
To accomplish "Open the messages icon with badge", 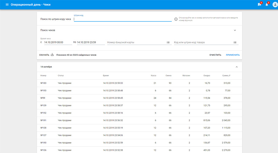I will (259, 5).
